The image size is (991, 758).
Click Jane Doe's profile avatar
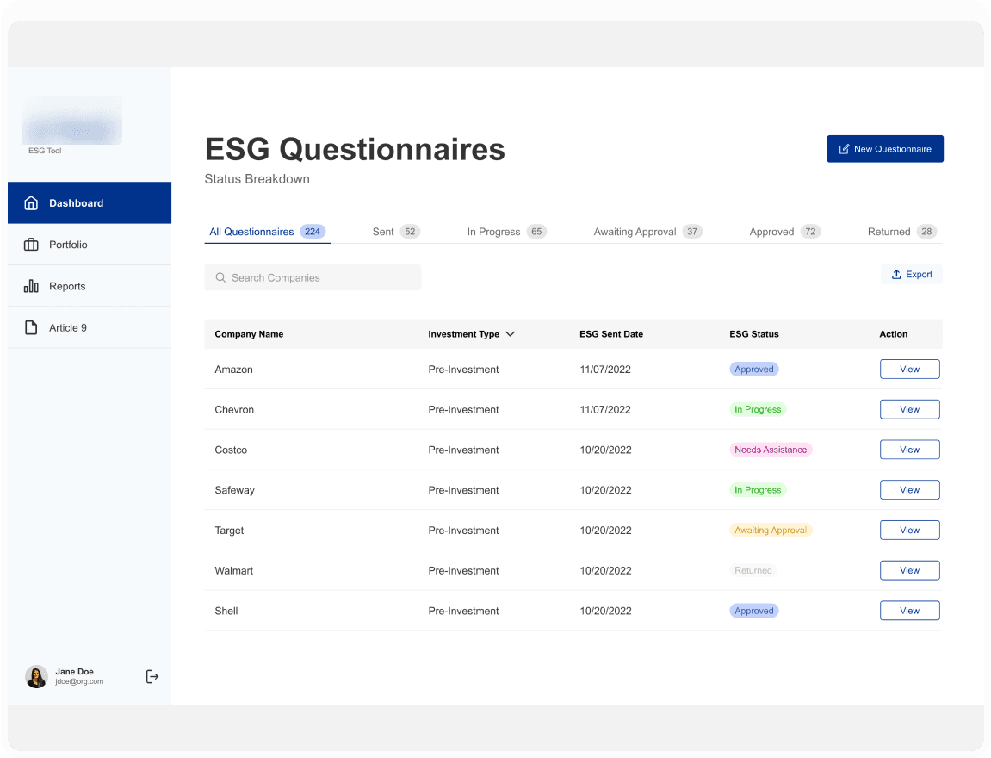[37, 676]
